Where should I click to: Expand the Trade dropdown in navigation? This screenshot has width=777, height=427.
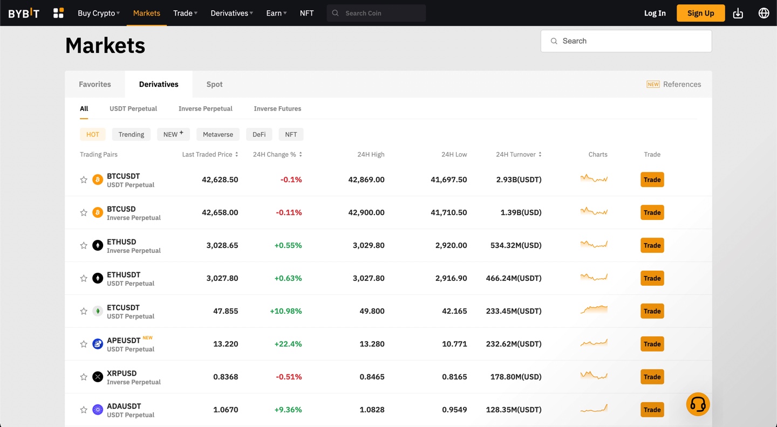pyautogui.click(x=185, y=13)
